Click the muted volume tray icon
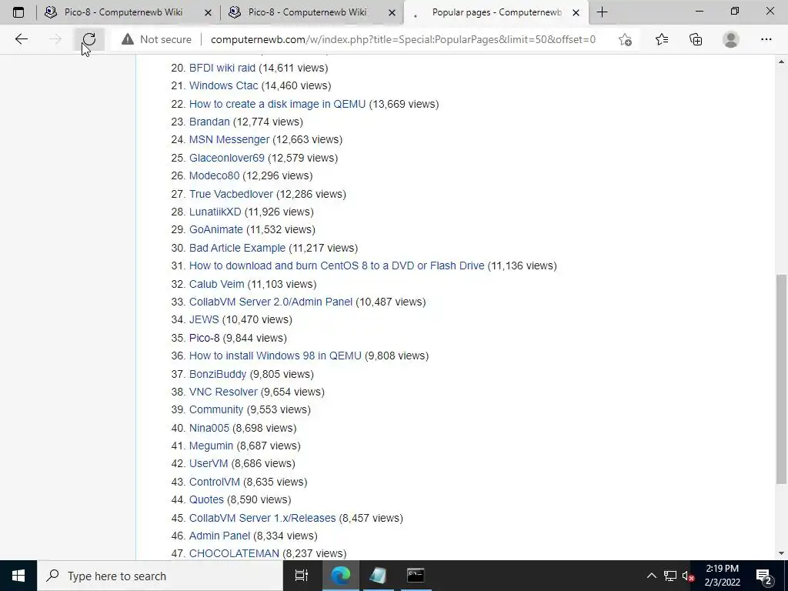 pos(687,576)
